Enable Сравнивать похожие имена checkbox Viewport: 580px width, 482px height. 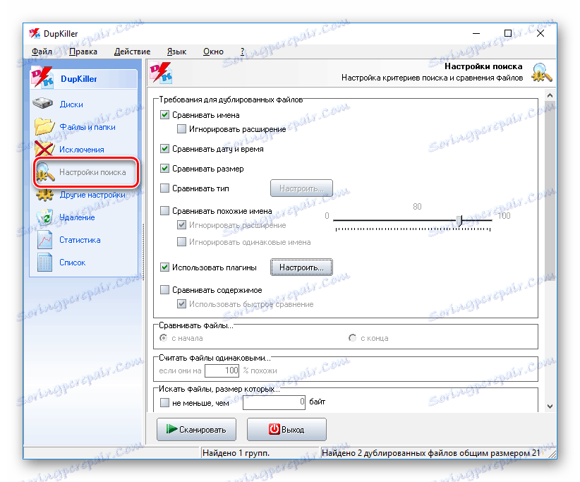click(x=164, y=210)
